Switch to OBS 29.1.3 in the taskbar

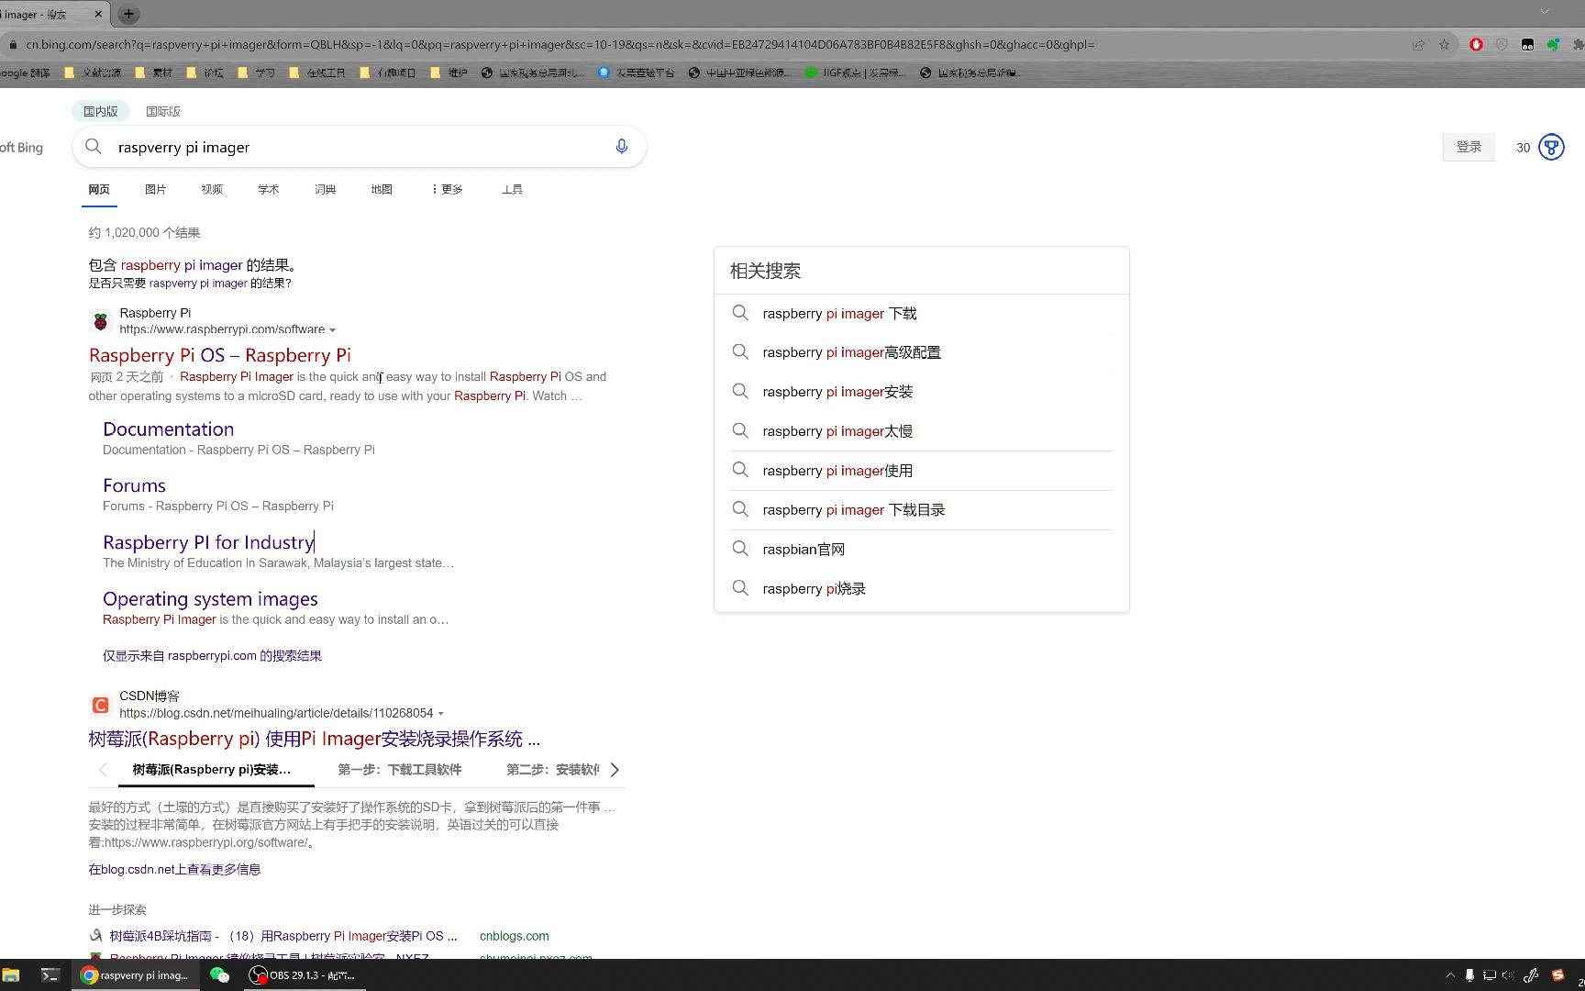[x=303, y=974]
